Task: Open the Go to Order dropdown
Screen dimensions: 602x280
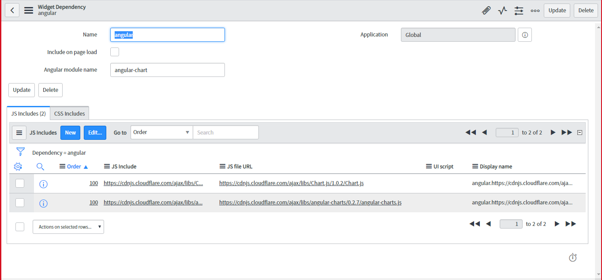Action: 161,132
